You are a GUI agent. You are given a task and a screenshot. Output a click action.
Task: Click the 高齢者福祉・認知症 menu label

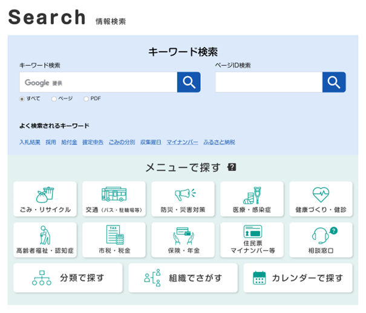pos(45,251)
